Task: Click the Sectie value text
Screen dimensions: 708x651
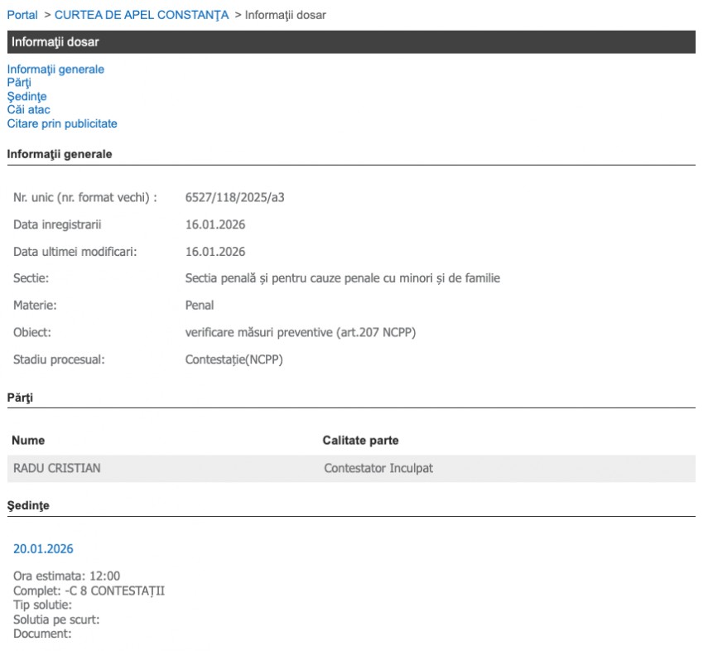Action: [342, 278]
